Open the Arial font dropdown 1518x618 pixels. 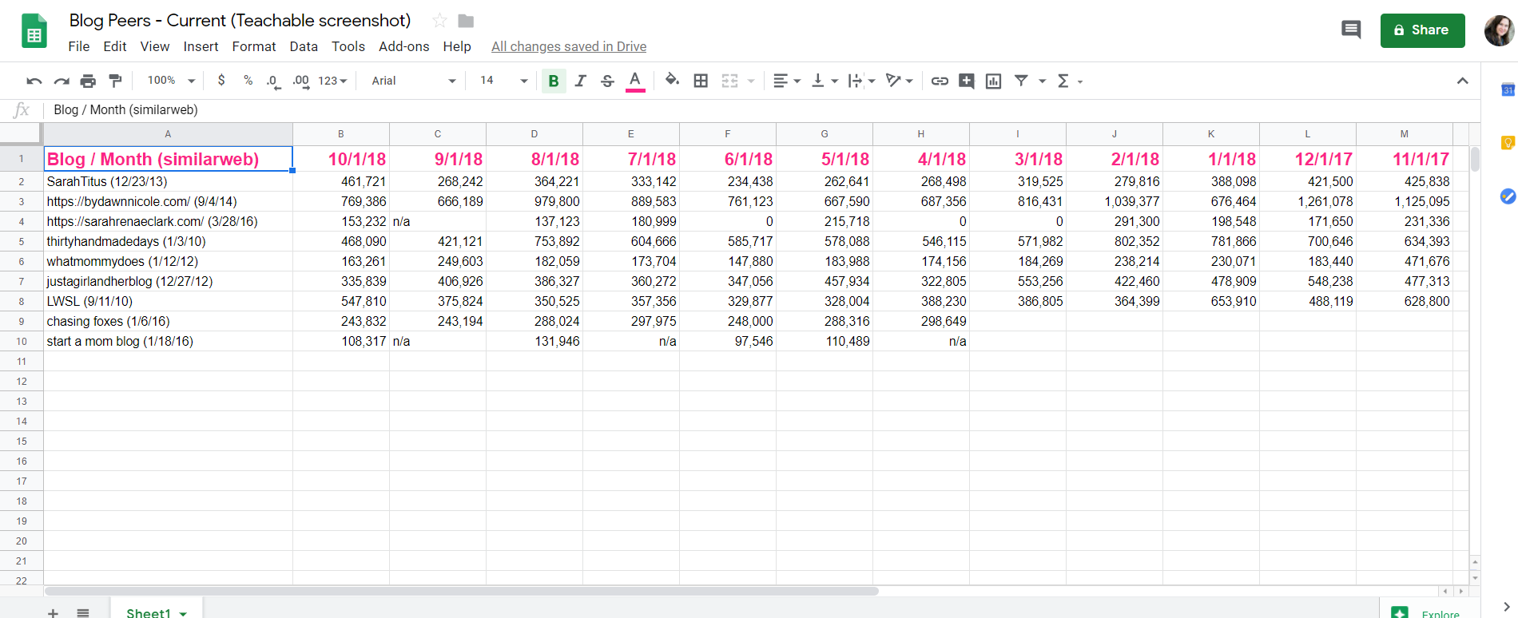pyautogui.click(x=413, y=81)
